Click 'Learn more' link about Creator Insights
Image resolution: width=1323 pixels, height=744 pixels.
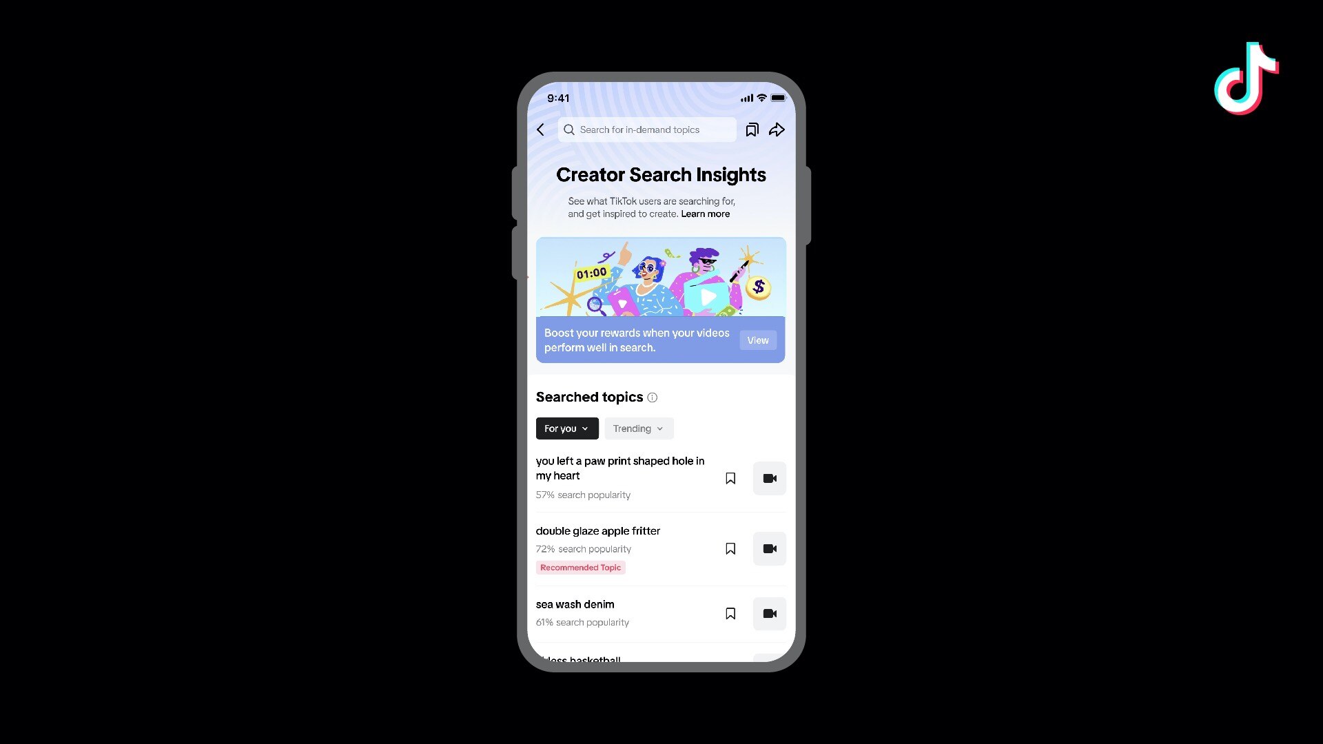705,214
